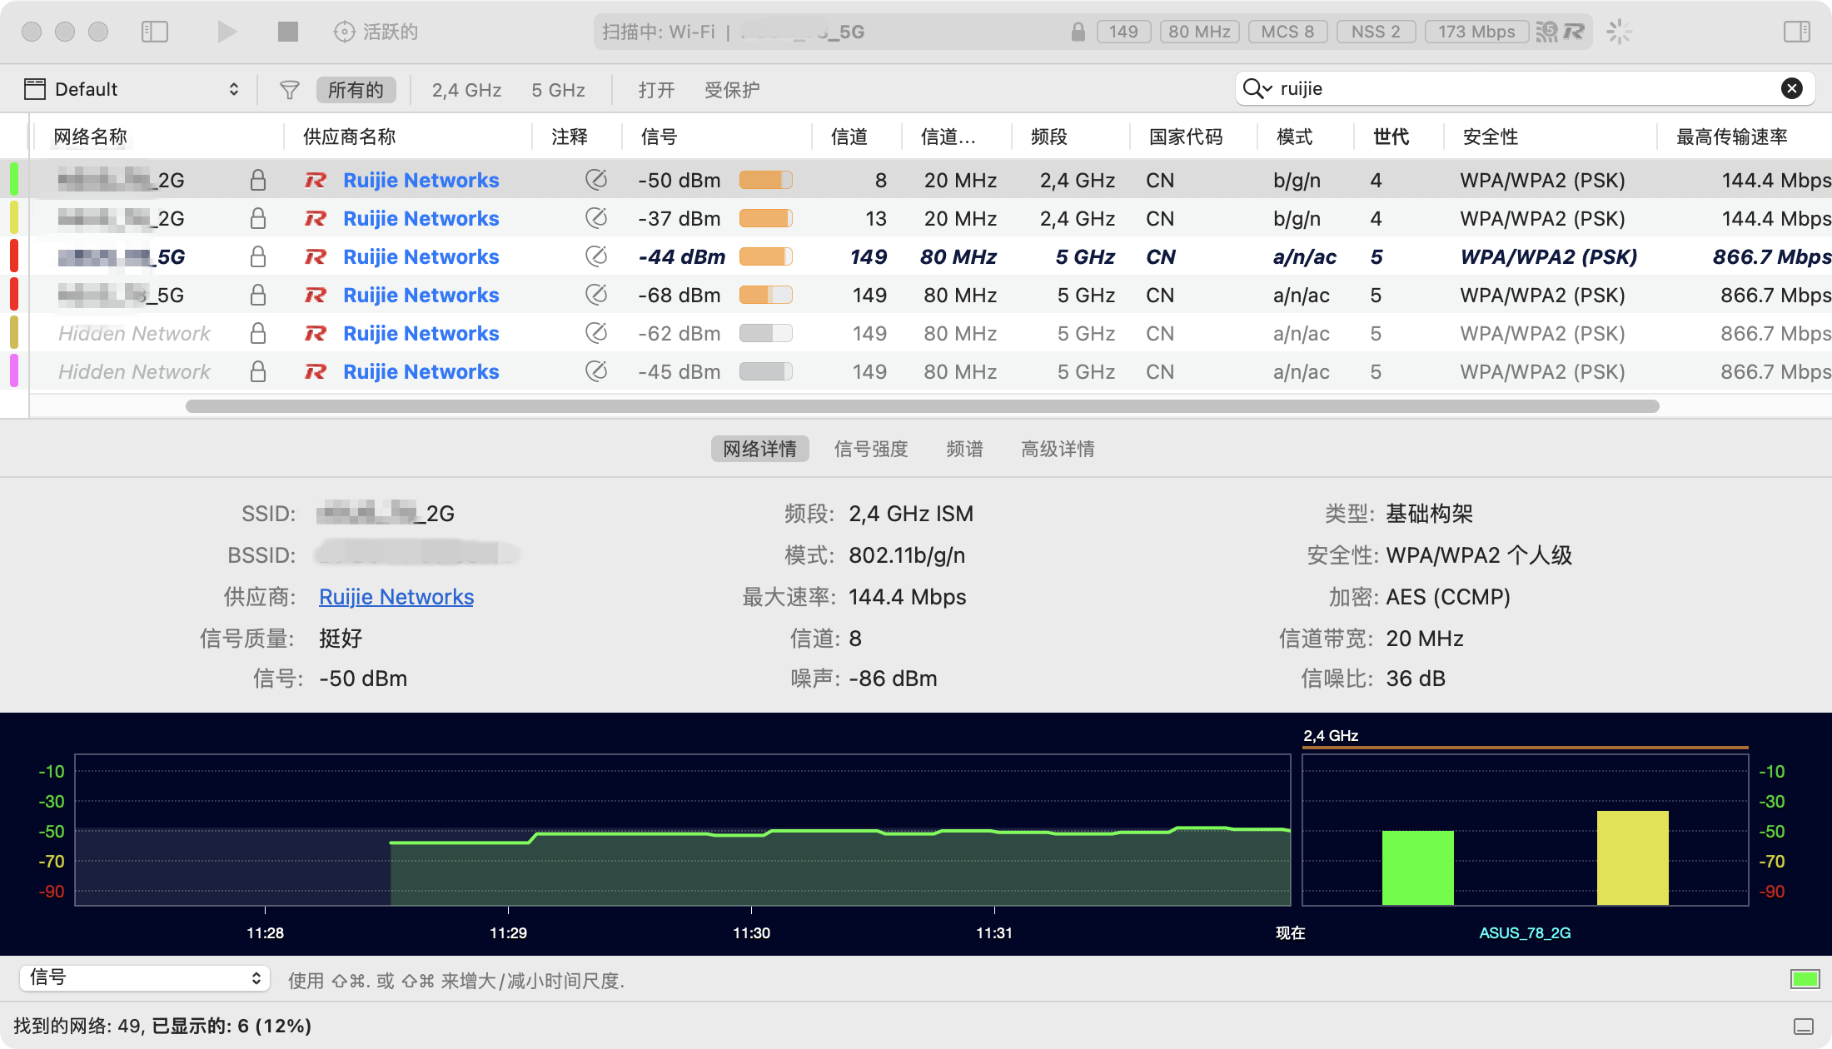Open the 信号 graph type dropdown
The image size is (1832, 1049).
(145, 978)
